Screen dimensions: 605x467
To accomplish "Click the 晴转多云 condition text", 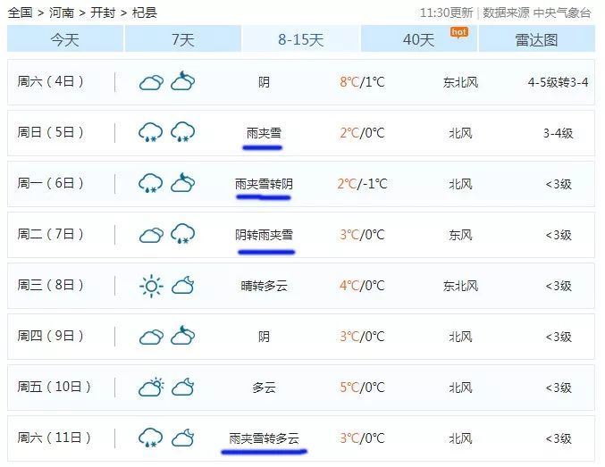I will [x=264, y=286].
